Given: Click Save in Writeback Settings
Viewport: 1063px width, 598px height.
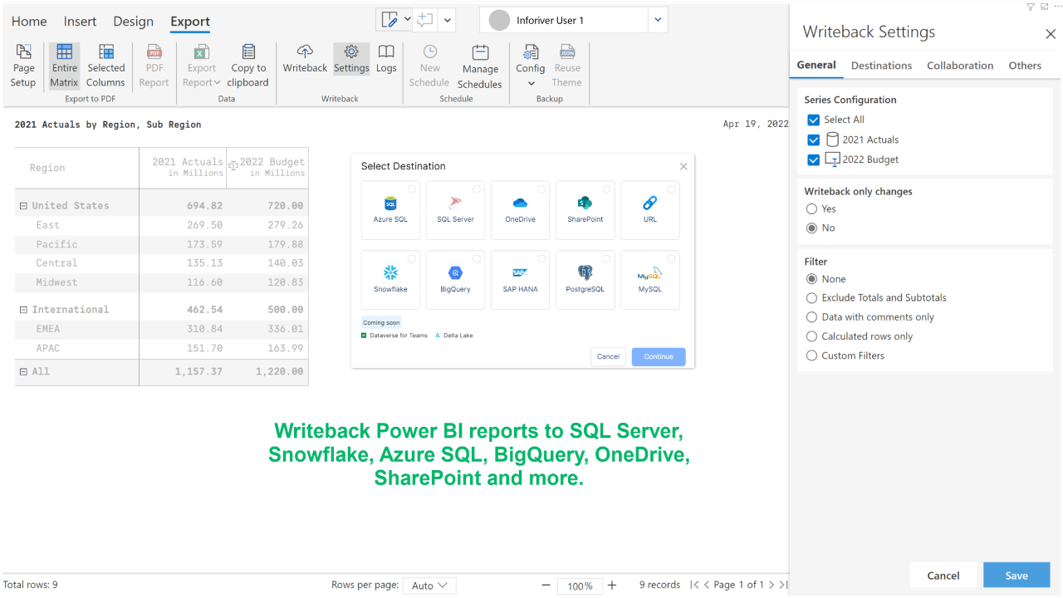Looking at the screenshot, I should click(1016, 576).
